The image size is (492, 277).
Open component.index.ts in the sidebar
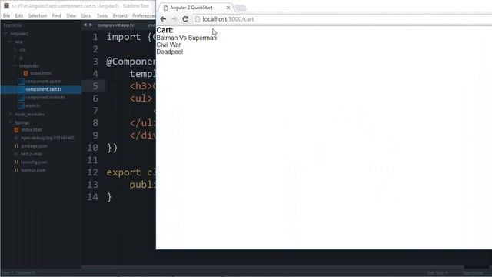point(45,98)
